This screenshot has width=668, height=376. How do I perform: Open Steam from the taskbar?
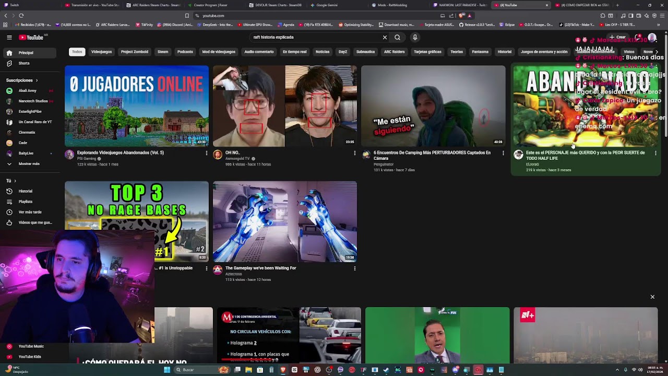(386, 370)
